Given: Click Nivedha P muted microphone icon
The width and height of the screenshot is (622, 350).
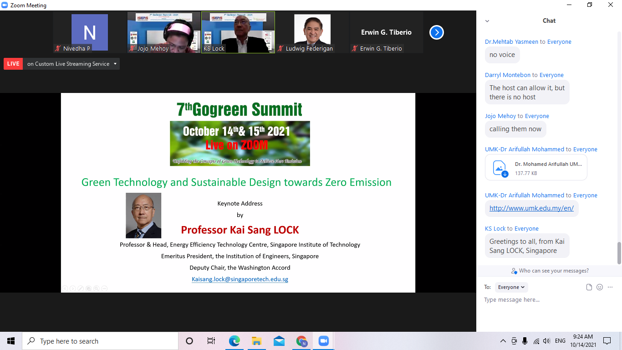Looking at the screenshot, I should (58, 48).
